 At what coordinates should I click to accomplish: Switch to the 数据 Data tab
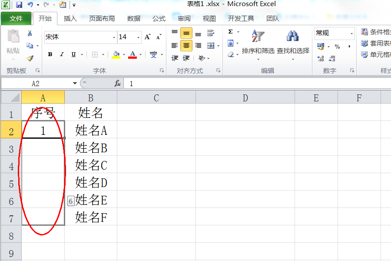pyautogui.click(x=134, y=18)
